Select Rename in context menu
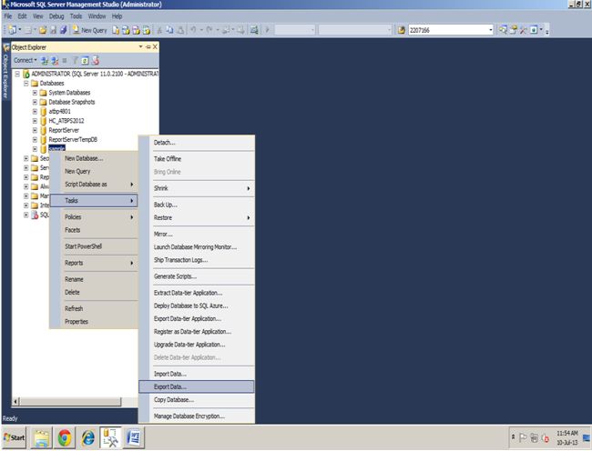 (94, 279)
